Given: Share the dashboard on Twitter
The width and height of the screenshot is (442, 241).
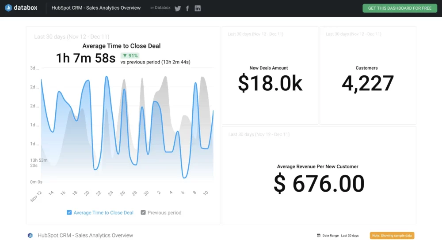Looking at the screenshot, I should (x=178, y=8).
